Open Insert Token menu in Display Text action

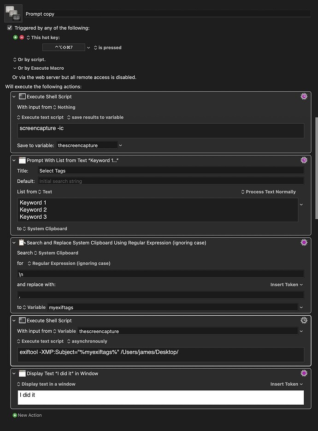coord(286,384)
